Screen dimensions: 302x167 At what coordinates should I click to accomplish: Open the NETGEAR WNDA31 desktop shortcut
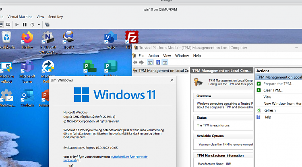48,43
